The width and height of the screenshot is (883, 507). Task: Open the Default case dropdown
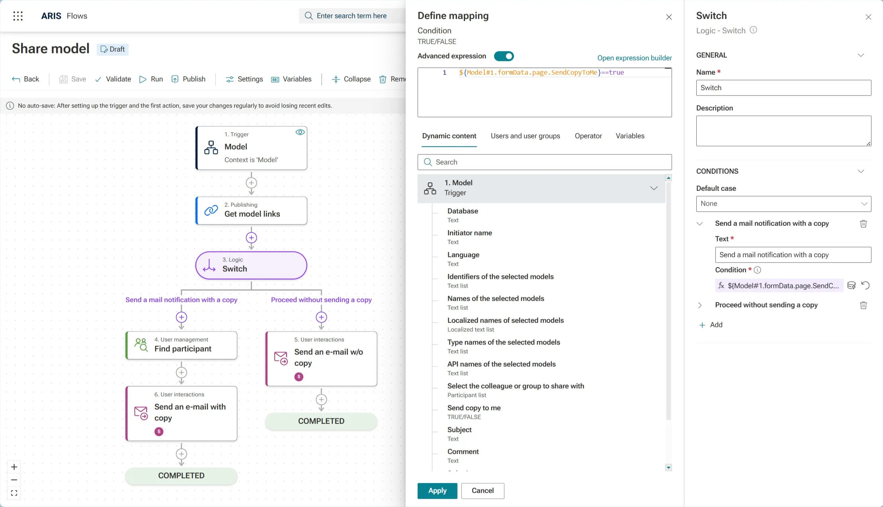pos(783,204)
